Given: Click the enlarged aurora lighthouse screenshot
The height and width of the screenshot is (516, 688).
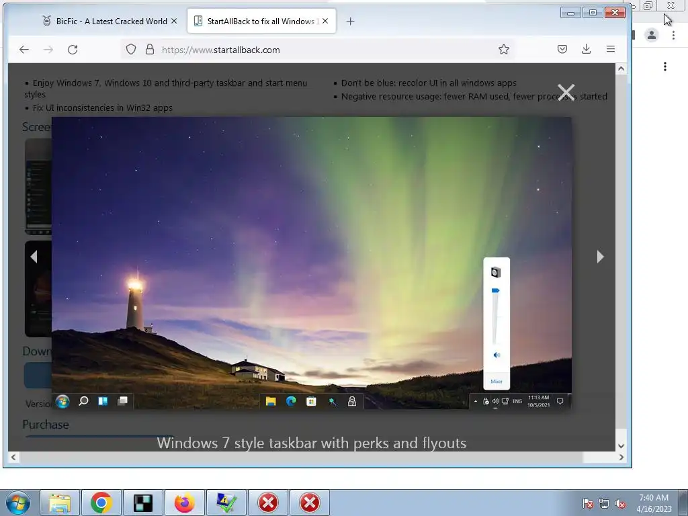Looking at the screenshot, I should 312,263.
